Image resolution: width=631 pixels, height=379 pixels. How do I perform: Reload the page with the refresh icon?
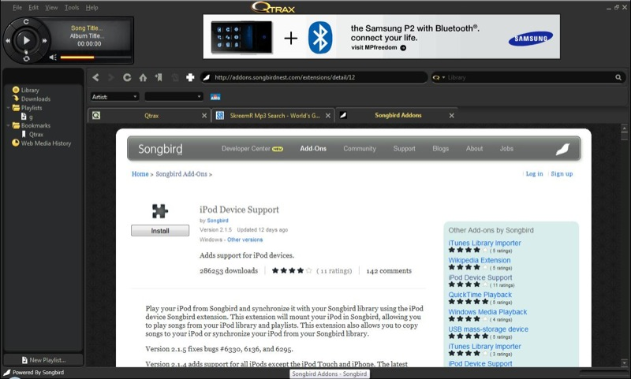click(x=127, y=77)
